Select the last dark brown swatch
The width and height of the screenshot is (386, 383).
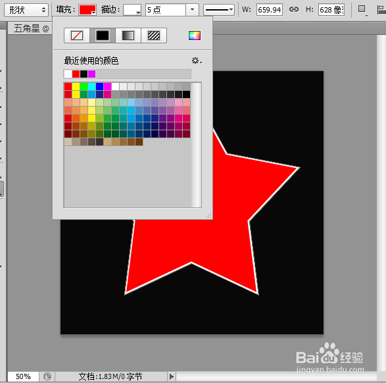(x=139, y=141)
